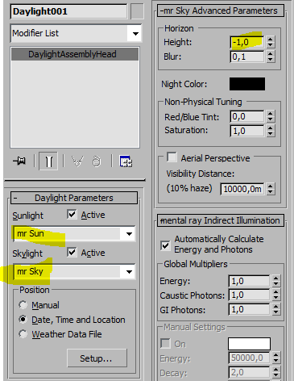Screen dimensions: 294x381
Task: Click the Visibility Distance 10000,0m field
Action: pos(242,189)
